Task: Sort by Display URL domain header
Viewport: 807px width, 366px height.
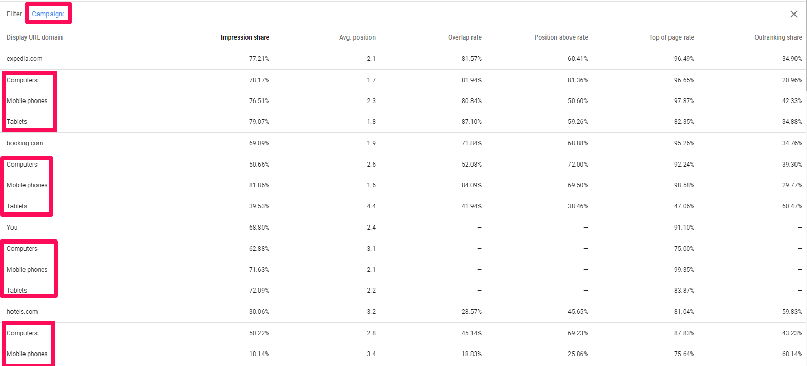Action: pyautogui.click(x=34, y=37)
